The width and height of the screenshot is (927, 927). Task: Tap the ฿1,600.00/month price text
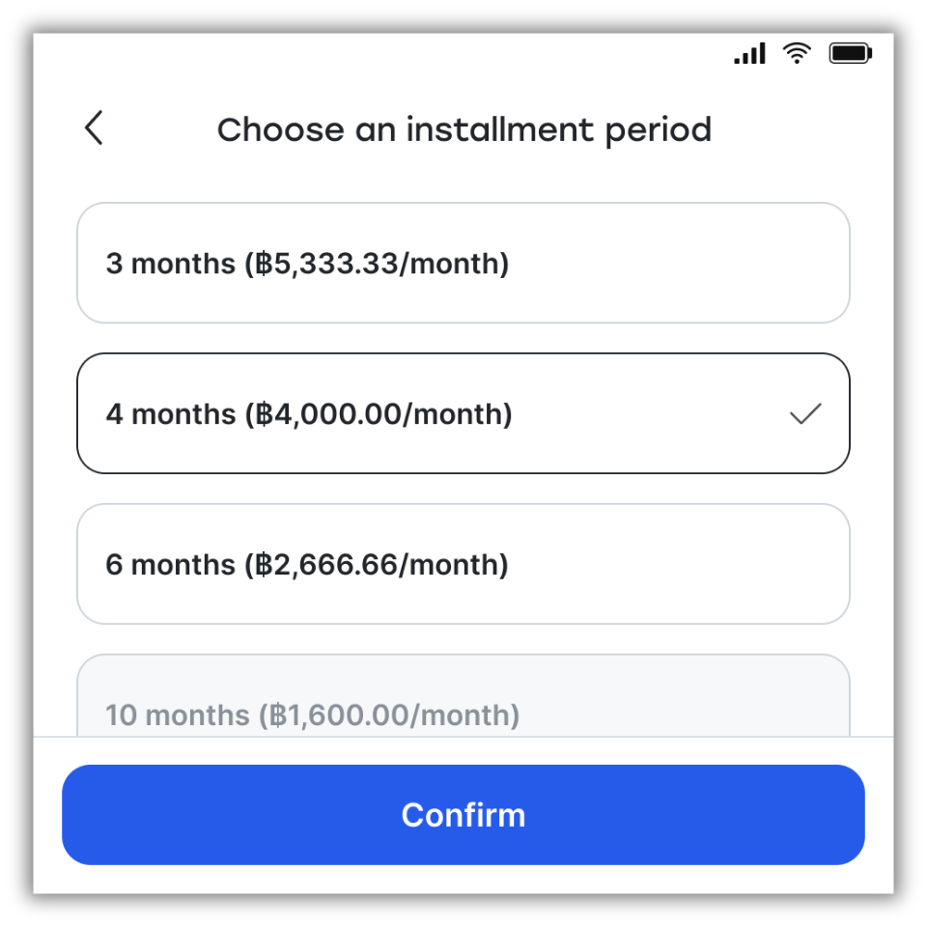390,716
